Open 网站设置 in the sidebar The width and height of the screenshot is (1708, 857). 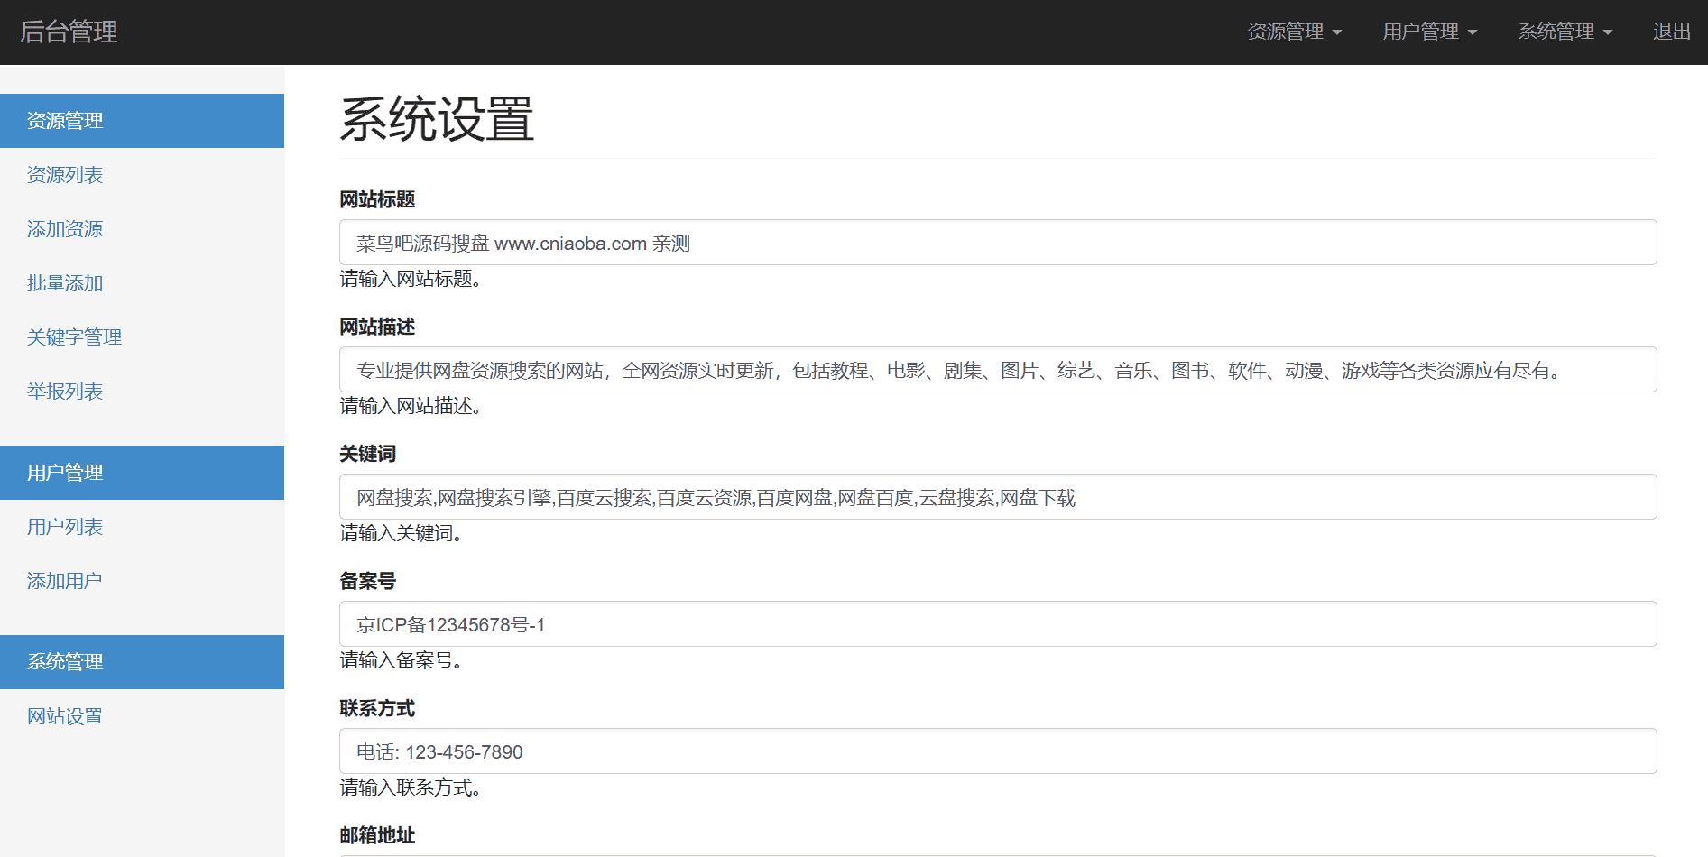click(x=65, y=716)
